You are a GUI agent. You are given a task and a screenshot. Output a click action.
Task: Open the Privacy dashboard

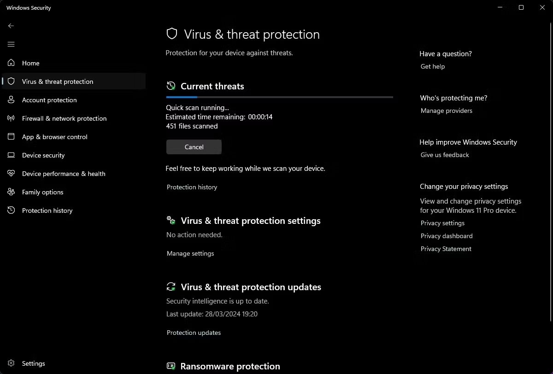[x=446, y=236]
